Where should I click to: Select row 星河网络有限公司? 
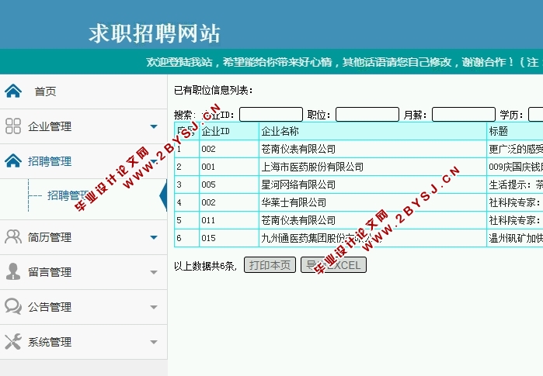(x=358, y=185)
